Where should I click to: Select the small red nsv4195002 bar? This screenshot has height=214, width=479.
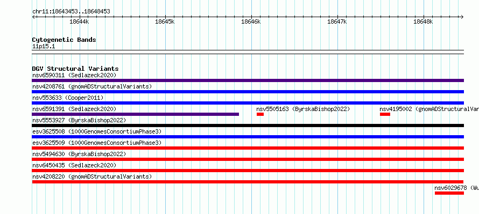(385, 114)
